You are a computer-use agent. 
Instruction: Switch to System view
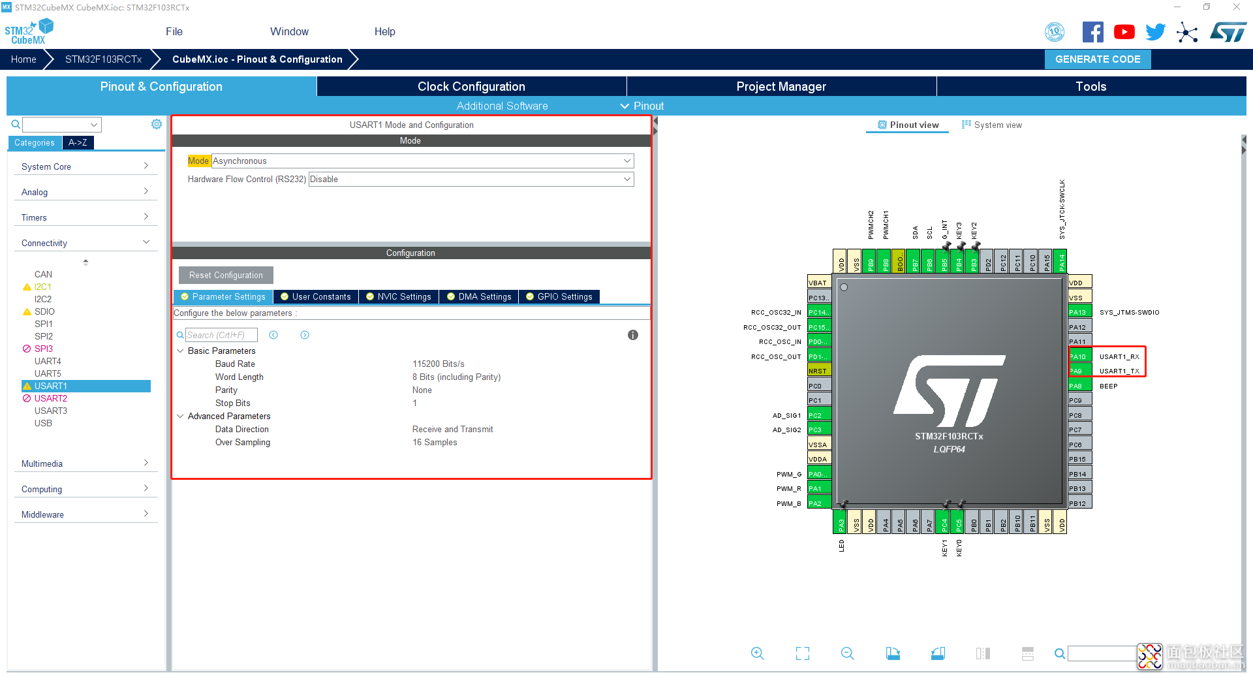pos(992,125)
